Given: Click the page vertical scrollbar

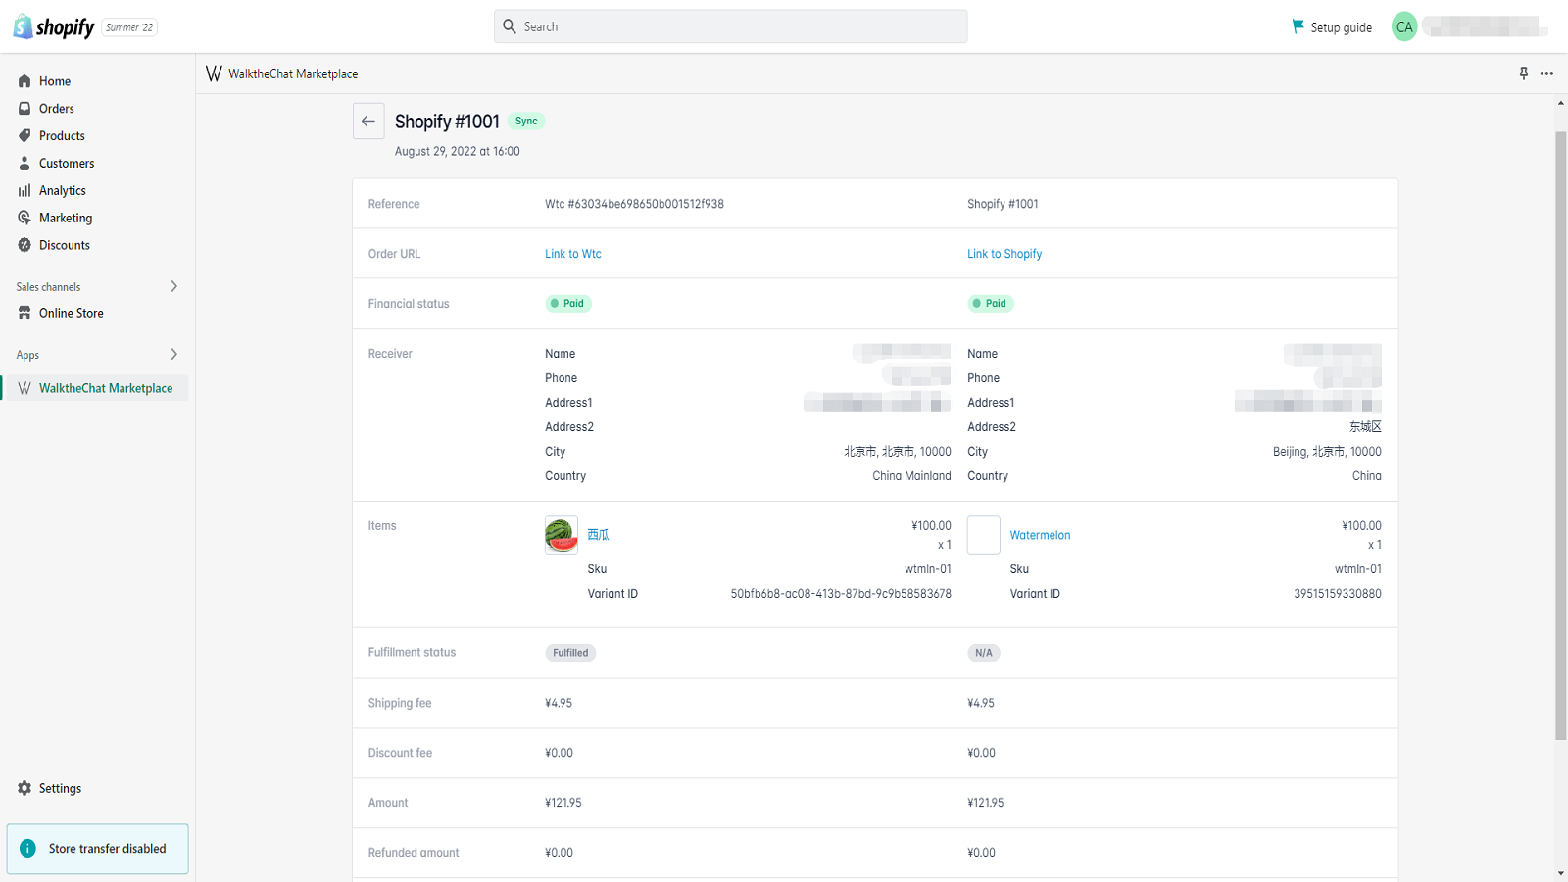Looking at the screenshot, I should [x=1560, y=431].
